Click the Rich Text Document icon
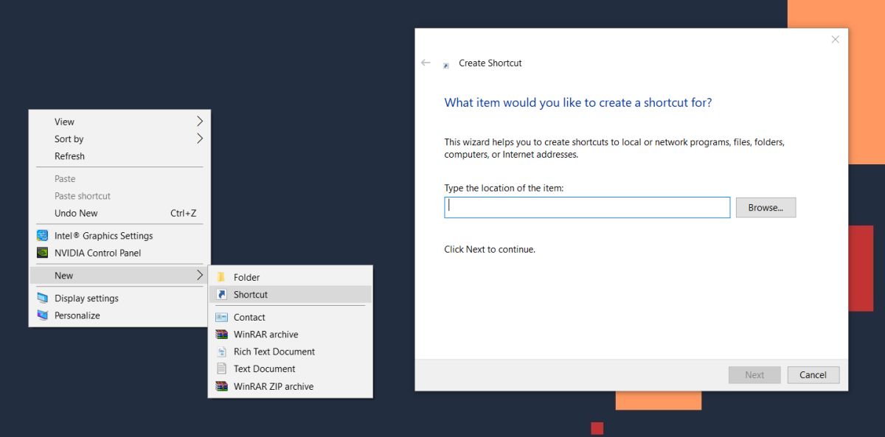Image resolution: width=885 pixels, height=437 pixels. click(x=221, y=352)
